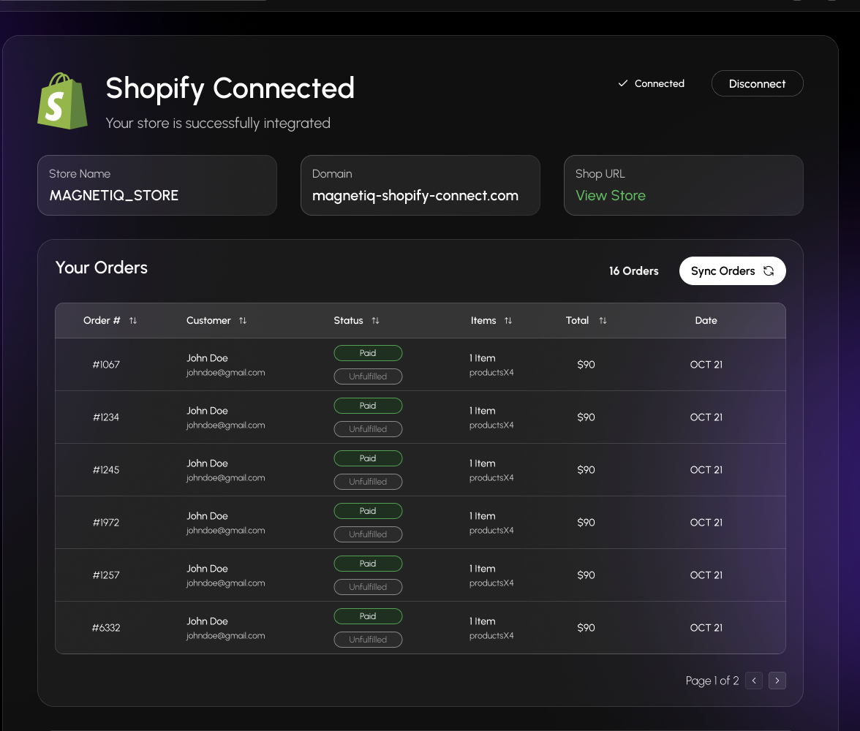Go to the next page of orders
860x731 pixels.
[x=777, y=681]
